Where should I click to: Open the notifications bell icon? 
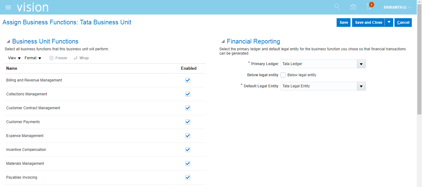click(369, 7)
